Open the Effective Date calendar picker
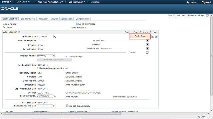213x119 pixels. coord(55,37)
